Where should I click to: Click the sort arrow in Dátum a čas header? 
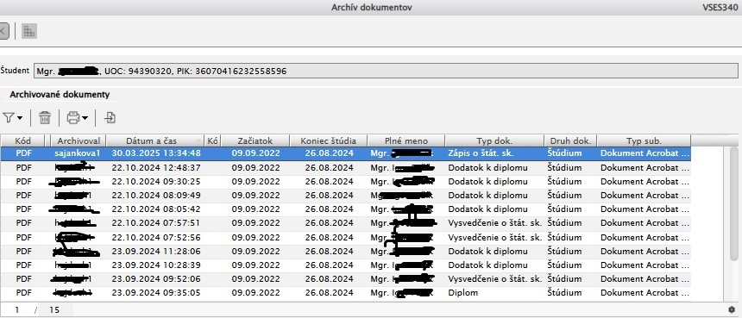pyautogui.click(x=198, y=141)
